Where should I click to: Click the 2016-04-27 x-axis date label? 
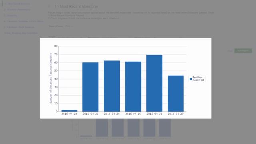(x=176, y=114)
